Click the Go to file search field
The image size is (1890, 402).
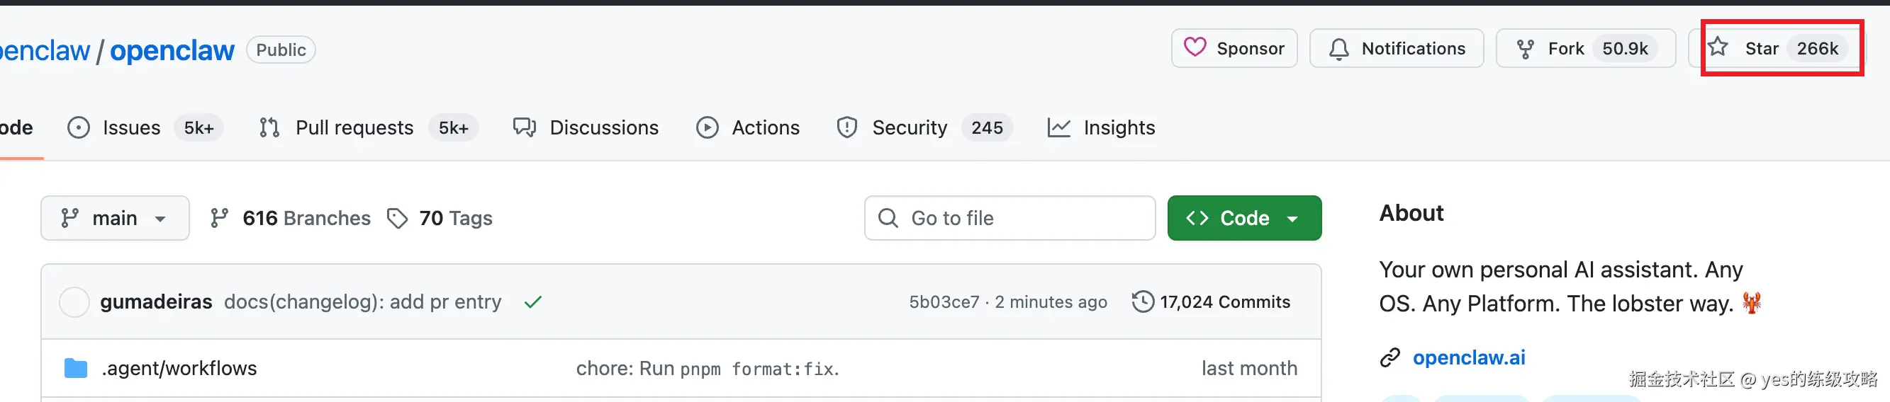(1010, 218)
